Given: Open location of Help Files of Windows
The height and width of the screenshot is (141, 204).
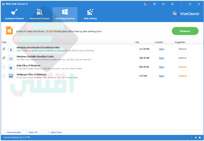Looking at the screenshot, I should [161, 67].
